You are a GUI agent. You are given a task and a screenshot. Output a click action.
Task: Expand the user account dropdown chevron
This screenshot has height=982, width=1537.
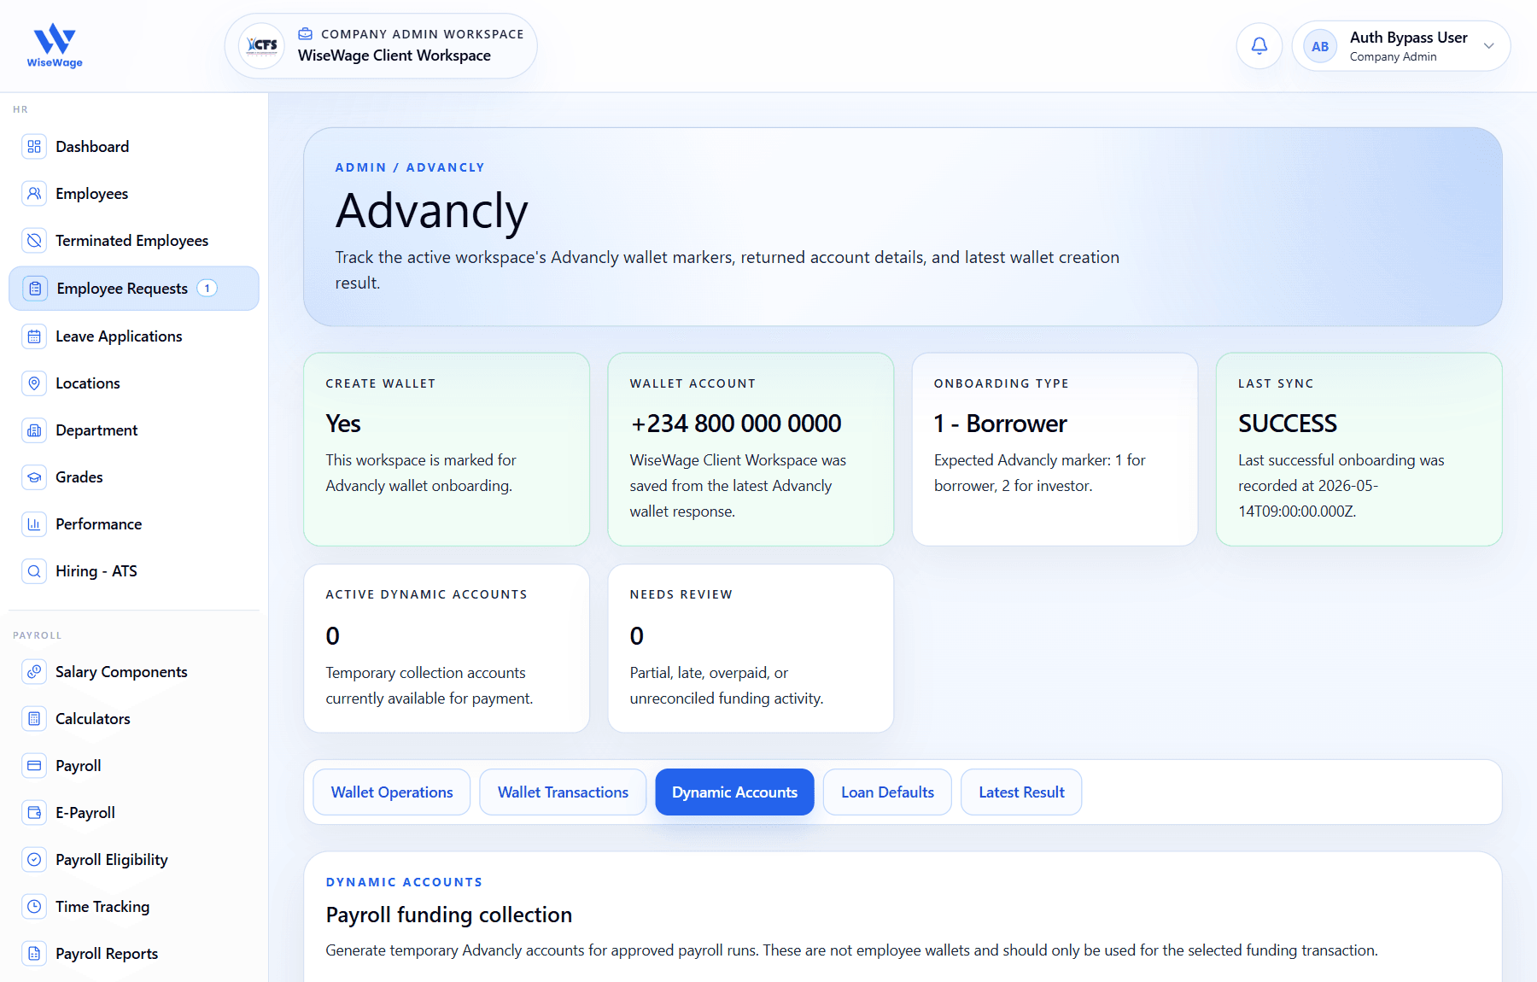1488,46
